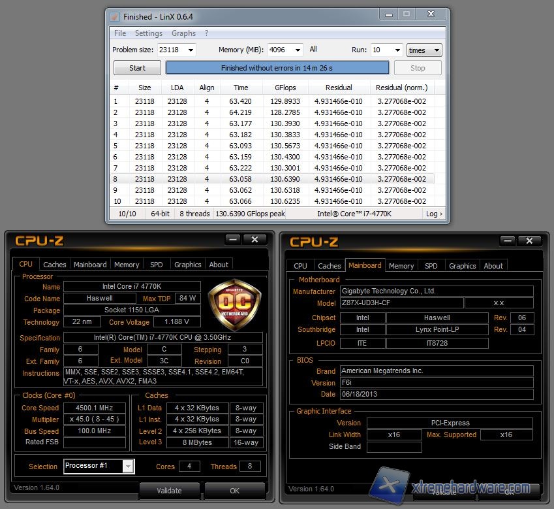
Task: Switch to Caches tab in left CPU-Z
Action: (55, 265)
